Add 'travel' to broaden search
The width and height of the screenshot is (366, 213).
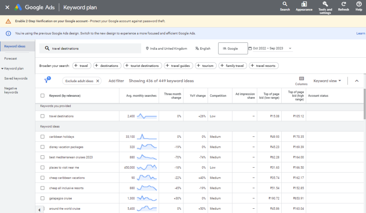tap(81, 66)
